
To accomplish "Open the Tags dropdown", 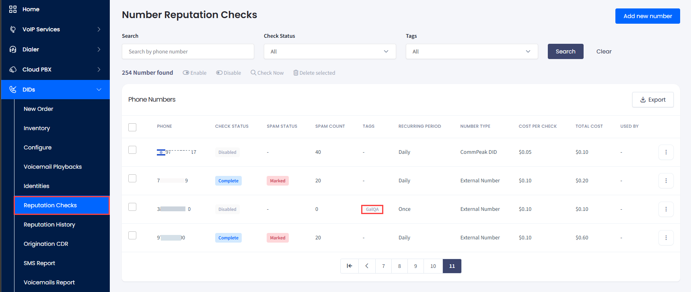I will click(472, 51).
